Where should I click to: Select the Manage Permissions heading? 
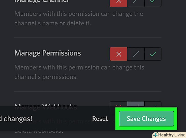(48, 53)
